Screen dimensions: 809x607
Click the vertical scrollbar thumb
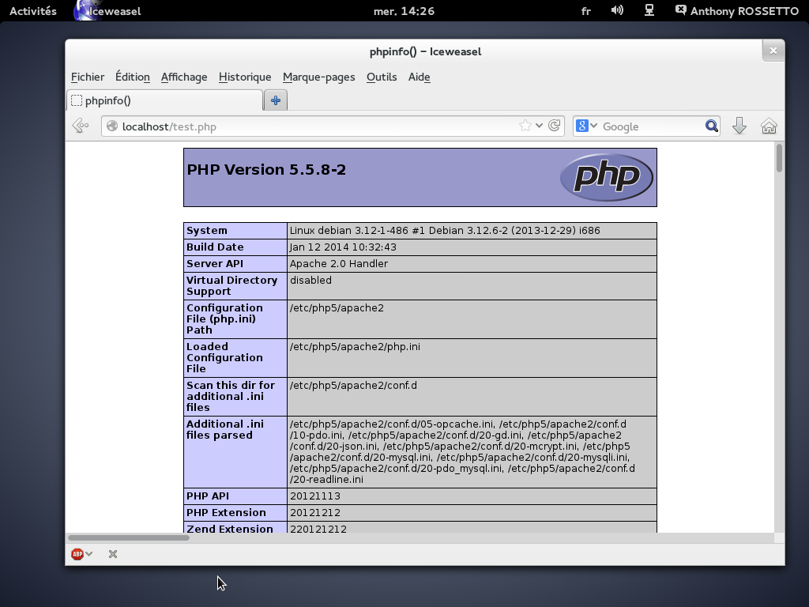779,158
